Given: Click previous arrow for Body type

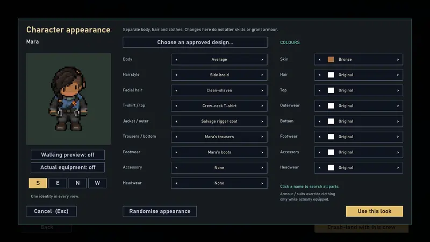Looking at the screenshot, I should coord(176,60).
